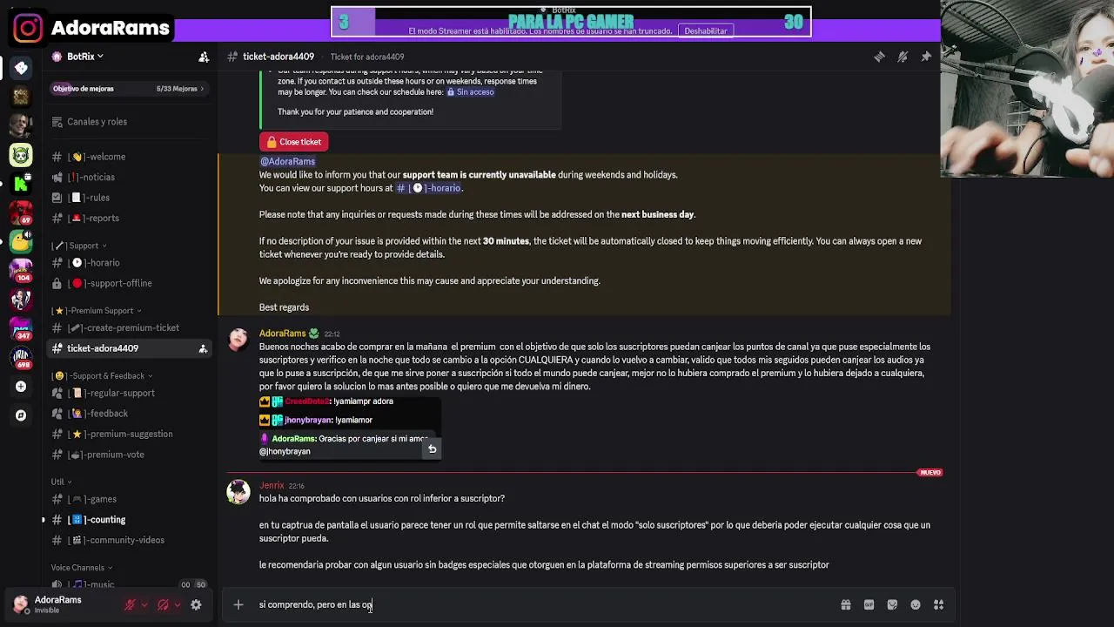Select the counting channel
The height and width of the screenshot is (627, 1114).
coord(105,520)
